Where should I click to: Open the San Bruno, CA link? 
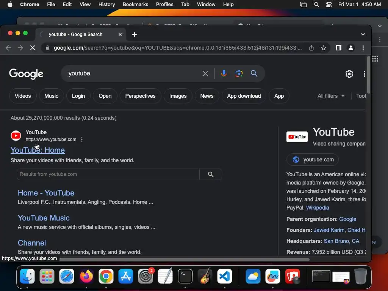point(341,241)
